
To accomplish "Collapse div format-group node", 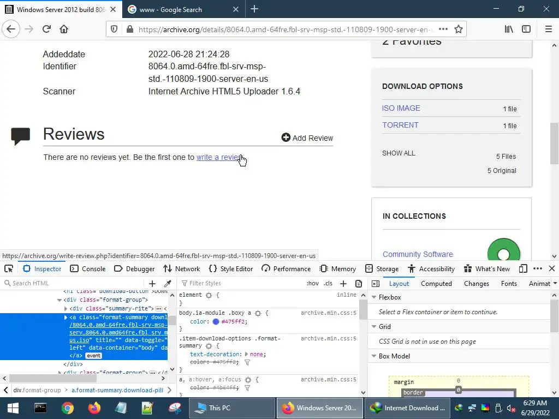I will pos(60,300).
